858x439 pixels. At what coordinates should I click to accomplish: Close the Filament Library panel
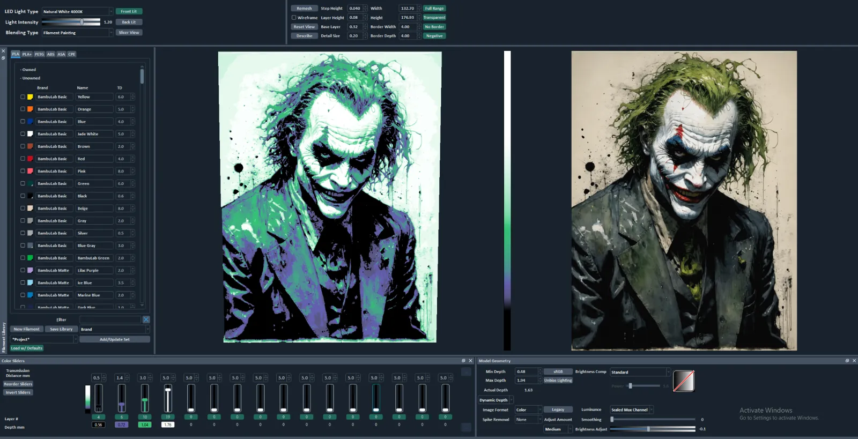tap(3, 51)
